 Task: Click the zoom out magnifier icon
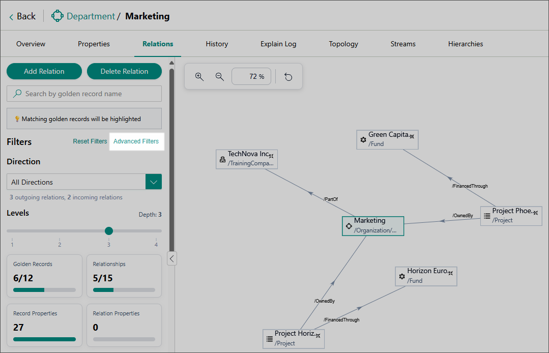(x=220, y=77)
